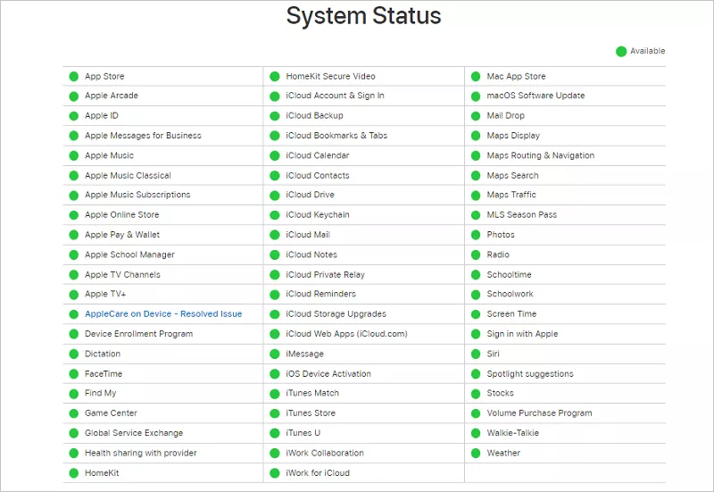
Task: Click the green indicator next to FaceTime
Action: tap(74, 373)
